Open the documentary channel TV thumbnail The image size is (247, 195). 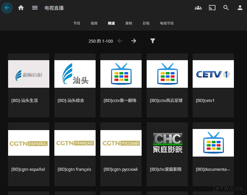[x=213, y=143]
